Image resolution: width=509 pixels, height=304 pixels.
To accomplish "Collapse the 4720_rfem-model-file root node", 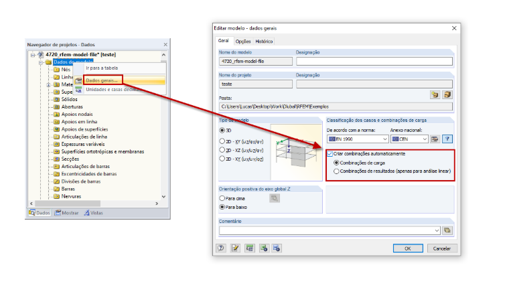I will click(x=33, y=55).
